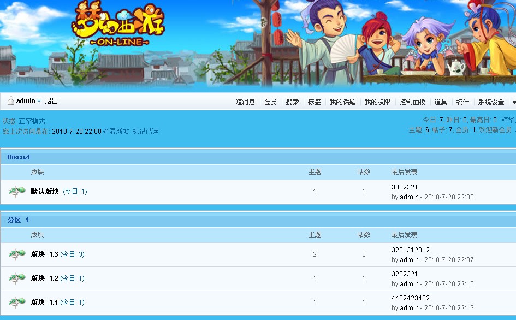The image size is (516, 320).
Task: Click 标记已读 link
Action: [145, 132]
